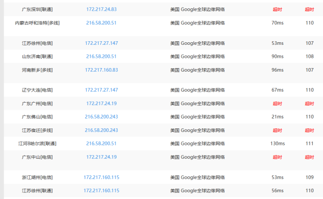Click the first red 超时 in 广东中山 row
The height and width of the screenshot is (199, 323).
(278, 157)
